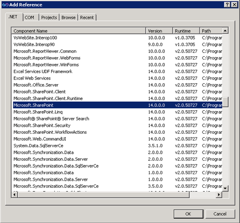The image size is (240, 223).
Task: Select Microsoft.Synchronization.Data.Server version 2.0.0.0
Action: 117,159
